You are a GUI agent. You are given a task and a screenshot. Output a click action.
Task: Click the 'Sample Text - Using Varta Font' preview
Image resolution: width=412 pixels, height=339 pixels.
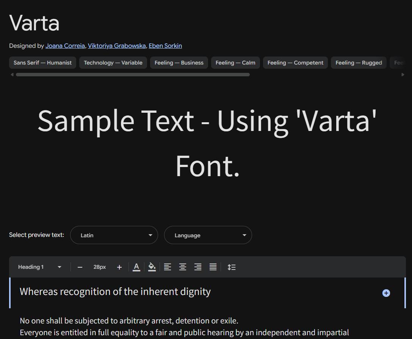point(207,143)
